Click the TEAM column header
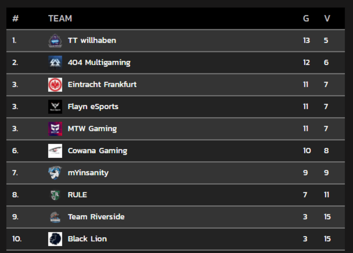The width and height of the screenshot is (353, 253). click(x=60, y=19)
